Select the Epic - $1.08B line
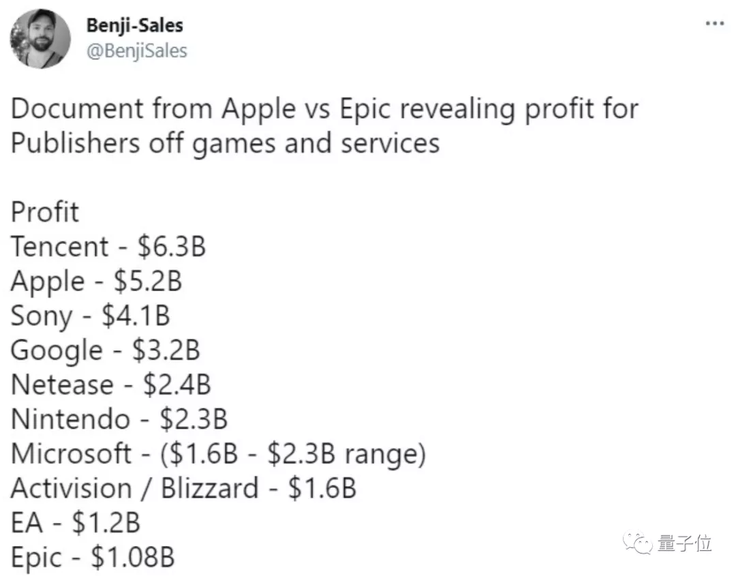Image resolution: width=736 pixels, height=576 pixels. click(x=93, y=558)
